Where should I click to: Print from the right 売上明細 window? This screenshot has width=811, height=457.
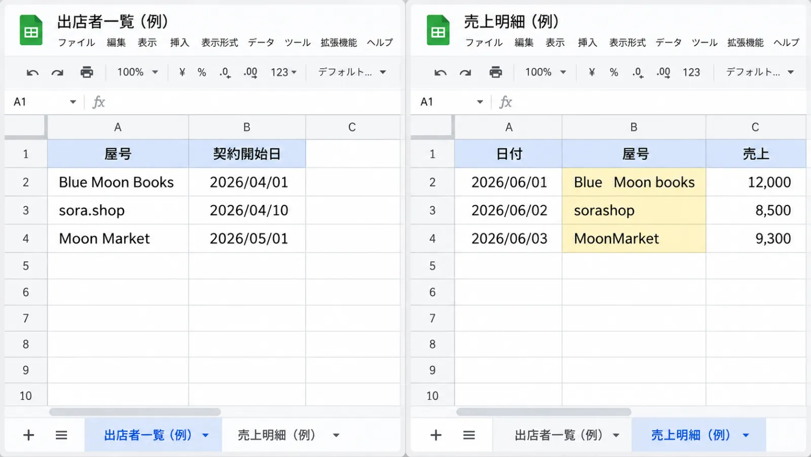pyautogui.click(x=496, y=72)
